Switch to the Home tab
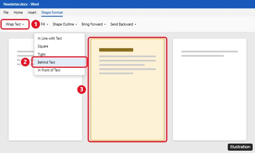Screen dimensions: 255x153 18,13
